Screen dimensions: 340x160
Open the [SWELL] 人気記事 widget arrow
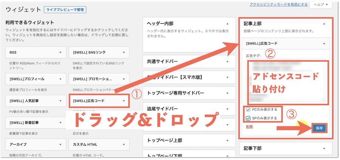60,101
